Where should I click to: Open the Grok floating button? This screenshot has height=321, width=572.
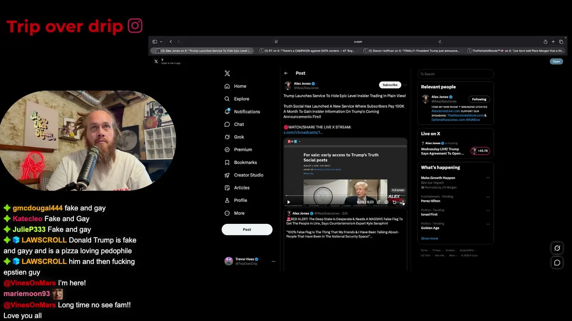[x=557, y=248]
